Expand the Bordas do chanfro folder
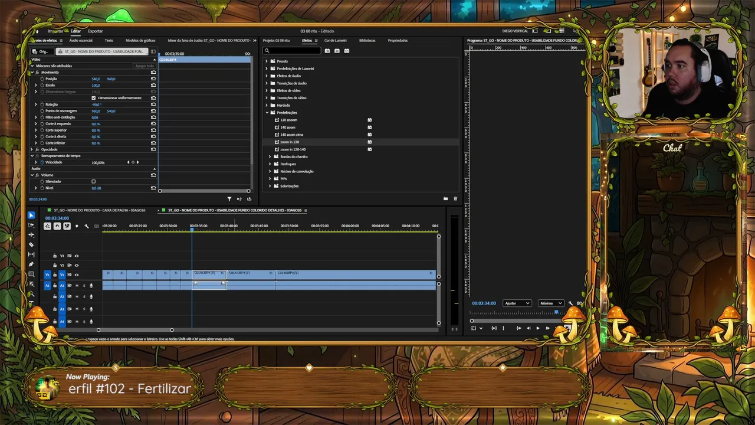The width and height of the screenshot is (755, 425). pos(270,156)
